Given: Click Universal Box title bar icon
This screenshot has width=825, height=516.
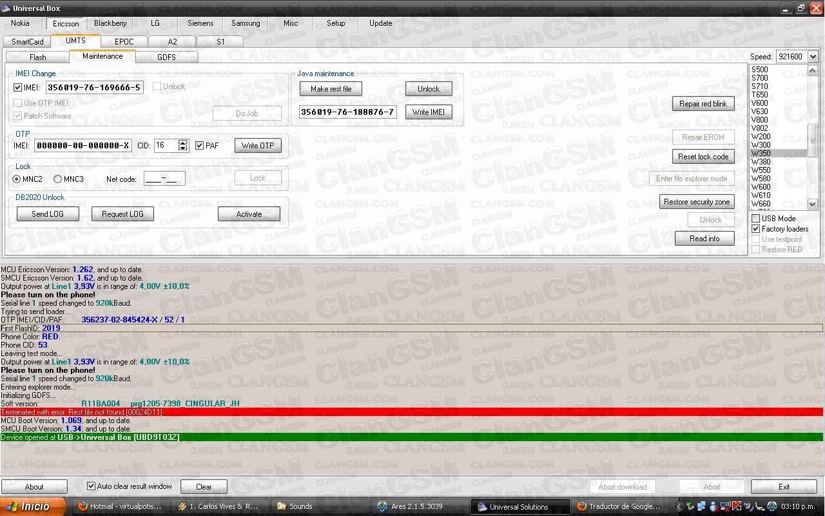Looking at the screenshot, I should [6, 8].
